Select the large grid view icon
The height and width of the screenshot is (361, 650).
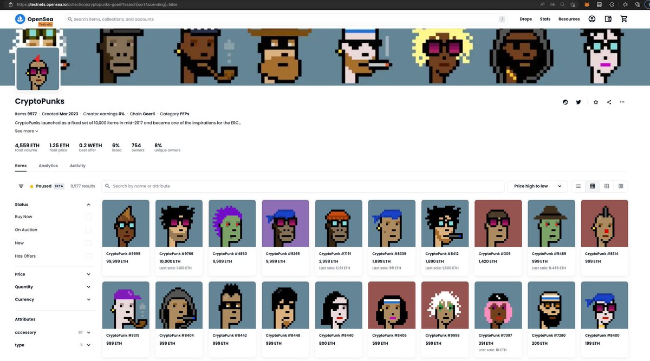click(x=607, y=186)
